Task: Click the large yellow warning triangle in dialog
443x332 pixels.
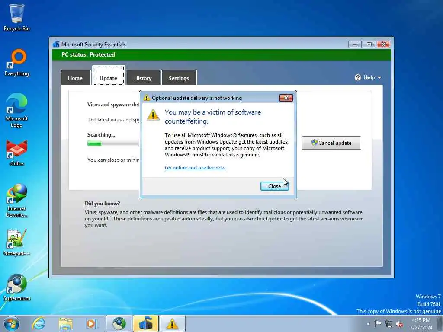Action: [153, 115]
